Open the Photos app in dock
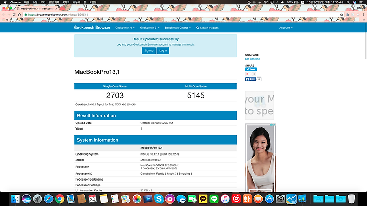This screenshot has width=367, height=206. (137, 199)
